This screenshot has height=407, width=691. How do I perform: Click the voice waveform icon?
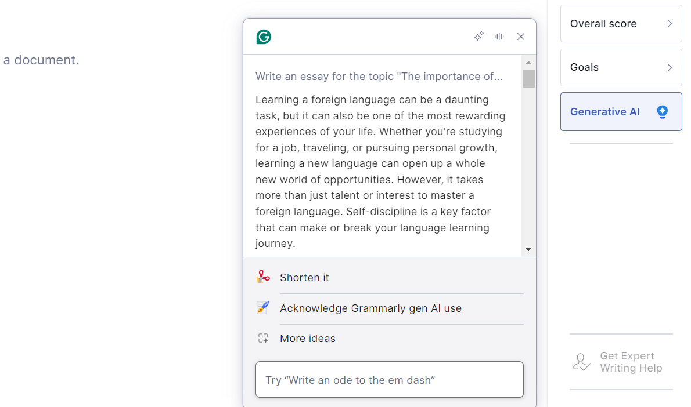pos(499,37)
